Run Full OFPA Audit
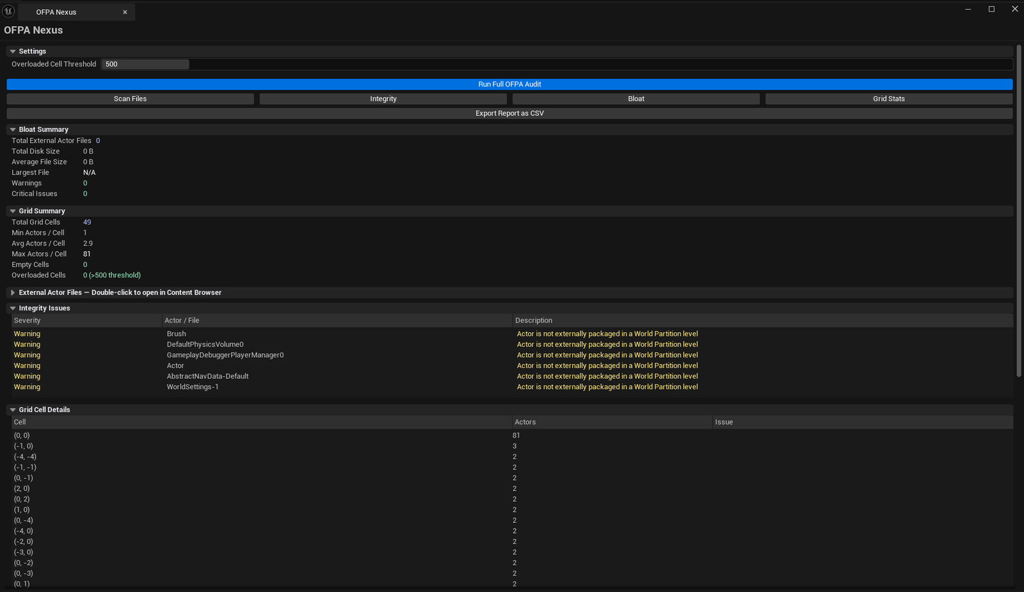Screen dimensions: 1024x592 509,84
